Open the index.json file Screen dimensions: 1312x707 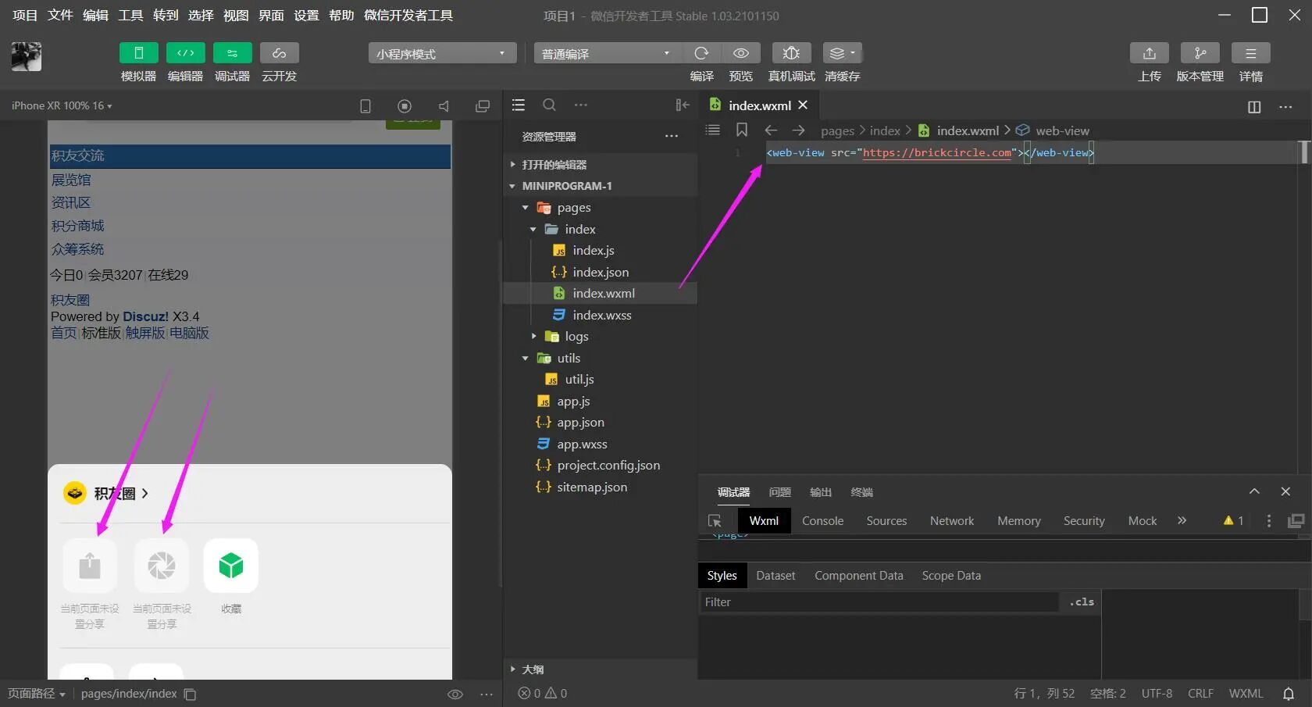(x=600, y=272)
